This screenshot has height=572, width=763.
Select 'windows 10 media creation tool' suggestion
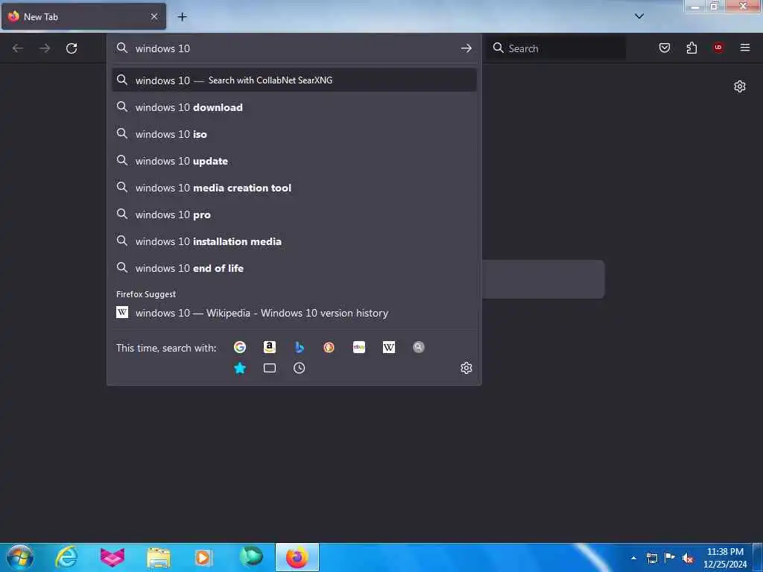294,188
